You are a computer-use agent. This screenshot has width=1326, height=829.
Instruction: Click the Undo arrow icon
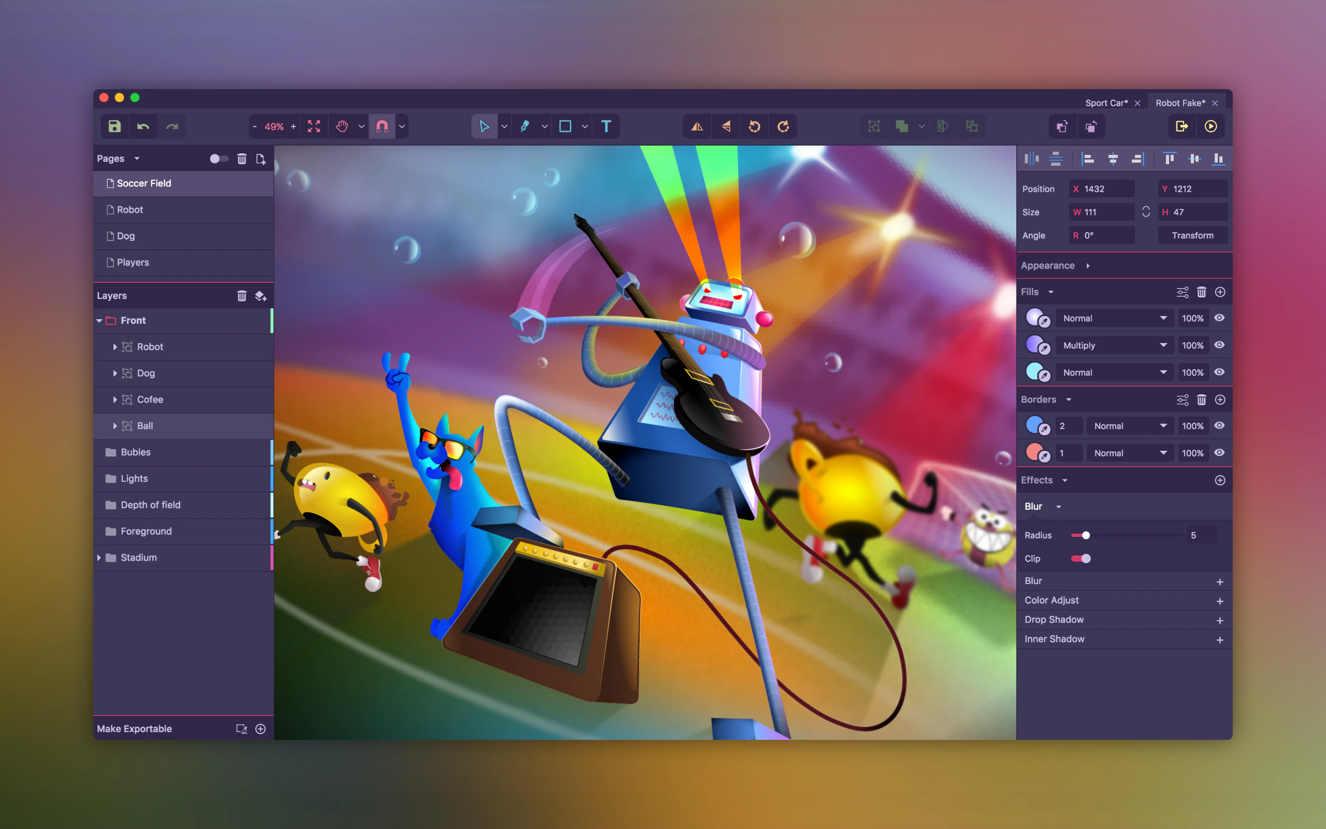pyautogui.click(x=143, y=126)
